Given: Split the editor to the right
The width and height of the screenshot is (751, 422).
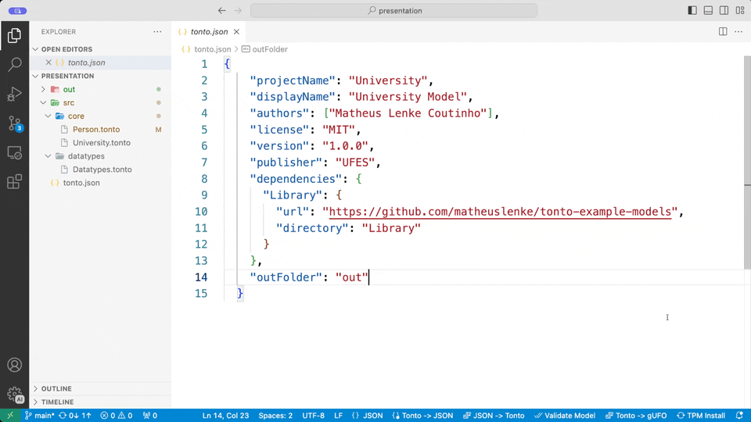Looking at the screenshot, I should click(723, 31).
